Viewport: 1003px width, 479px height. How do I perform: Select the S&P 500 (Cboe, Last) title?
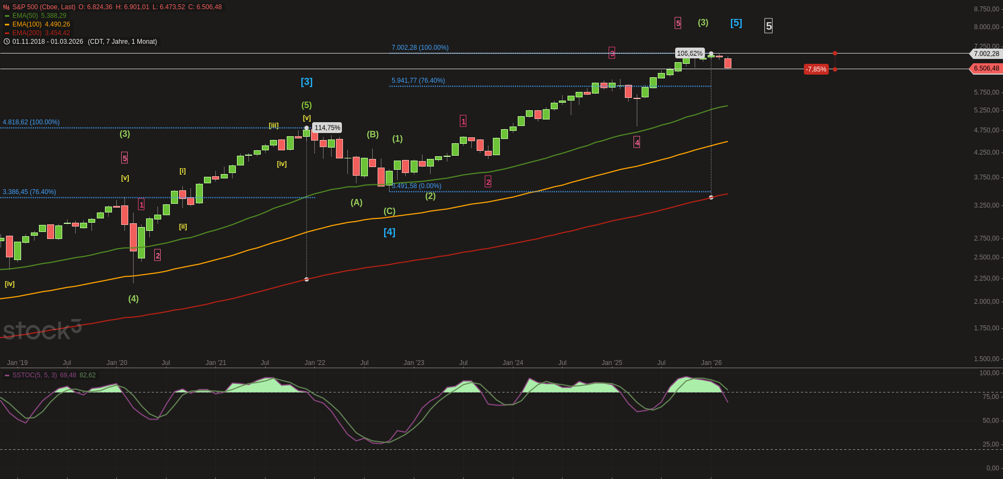pyautogui.click(x=44, y=7)
